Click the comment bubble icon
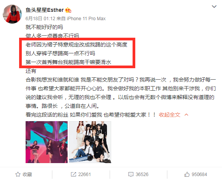The height and width of the screenshot is (181, 222). coord(131,175)
